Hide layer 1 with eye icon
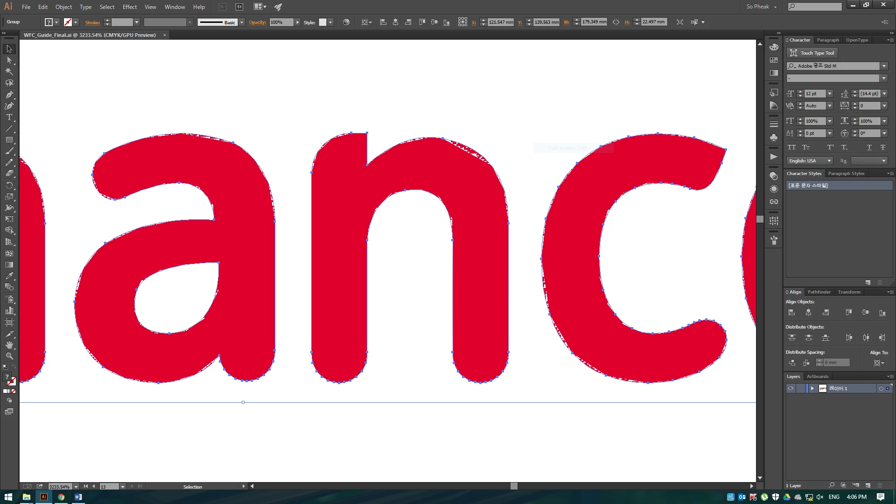 coord(791,388)
